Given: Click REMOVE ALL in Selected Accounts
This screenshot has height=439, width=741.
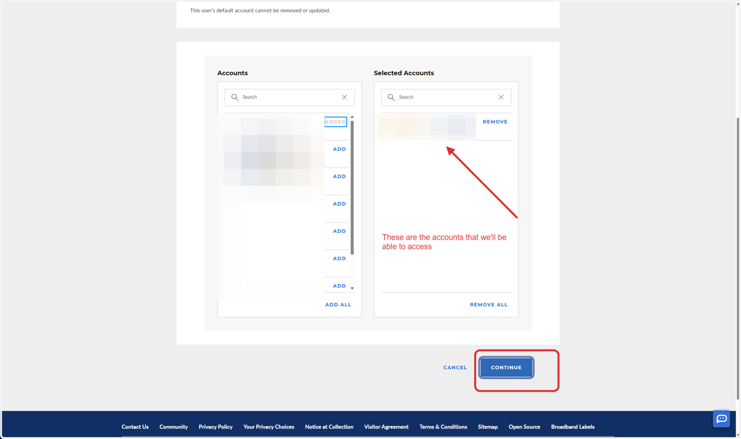Looking at the screenshot, I should pyautogui.click(x=488, y=304).
